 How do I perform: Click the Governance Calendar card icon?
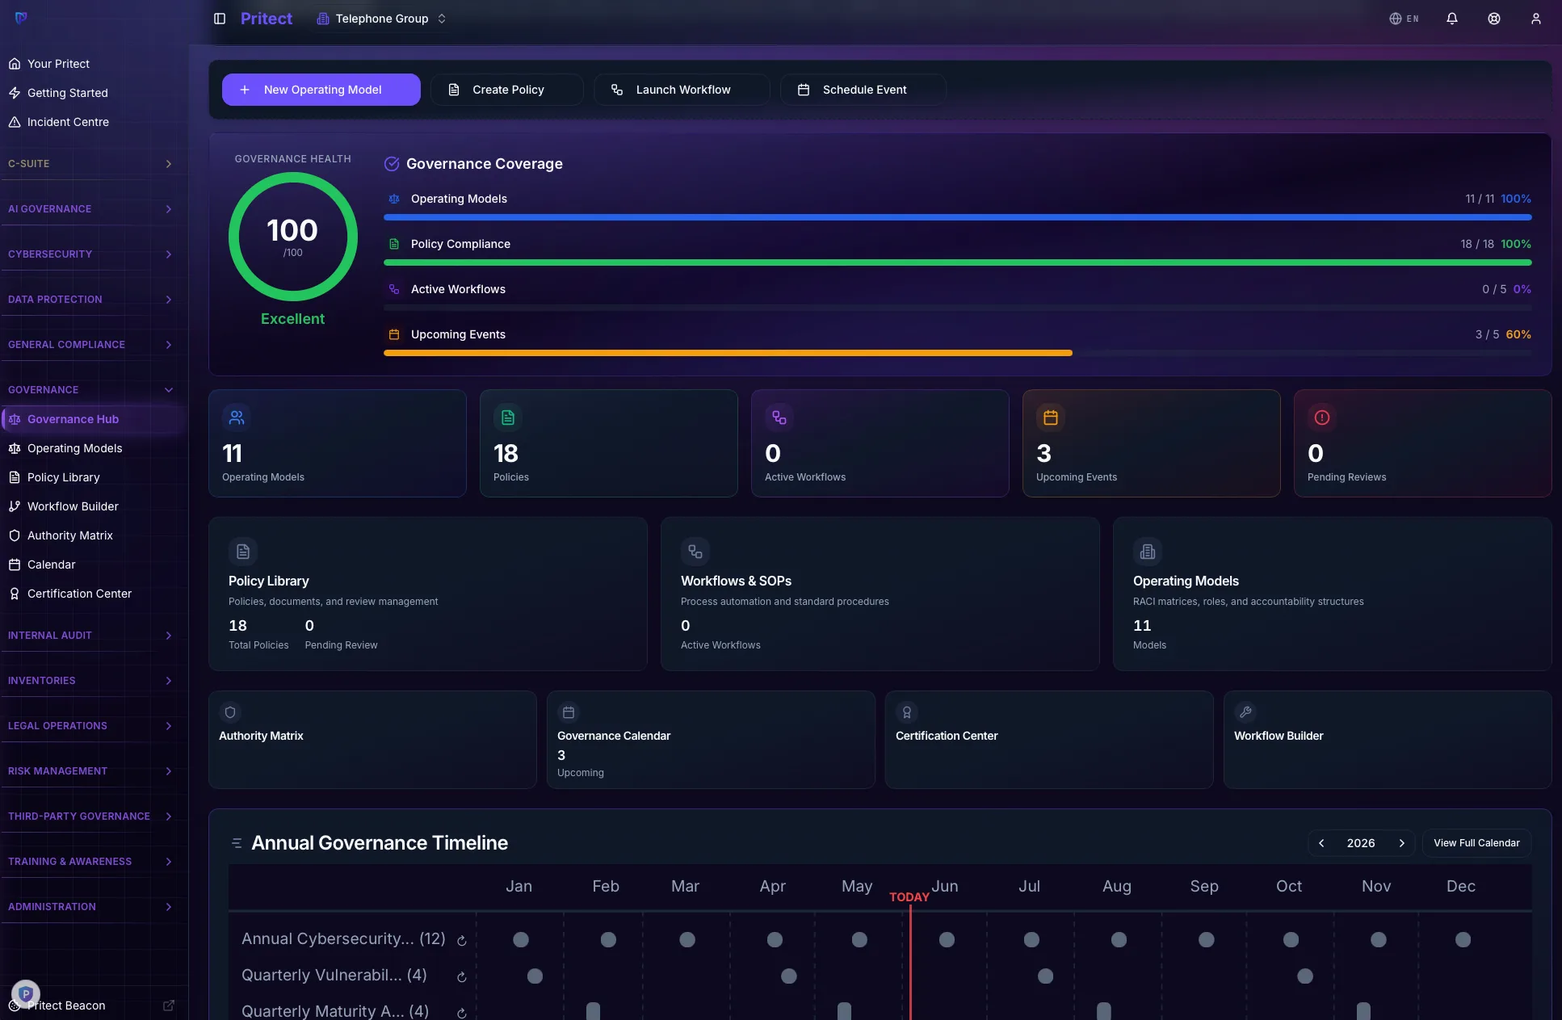point(569,712)
